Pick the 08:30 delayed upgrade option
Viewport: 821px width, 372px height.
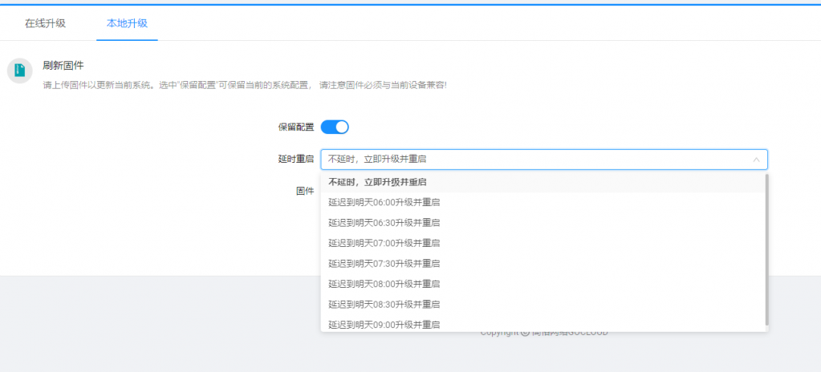point(384,304)
